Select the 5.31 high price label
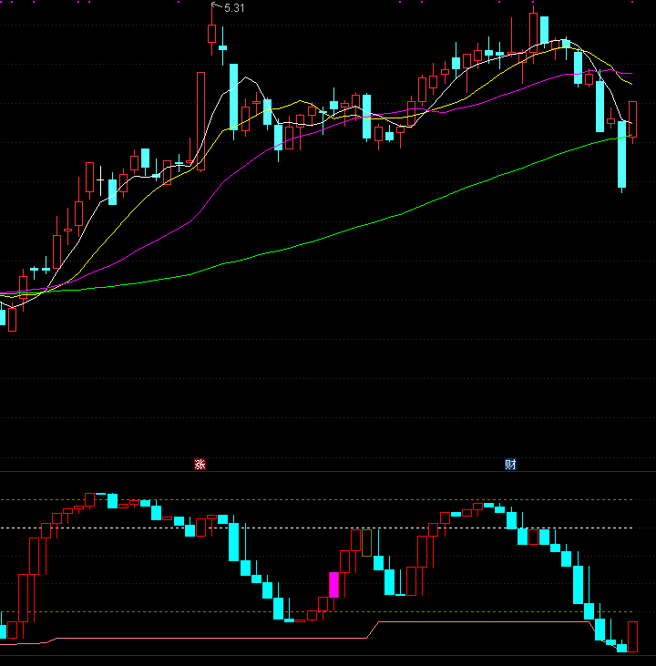The width and height of the screenshot is (656, 666). click(234, 8)
